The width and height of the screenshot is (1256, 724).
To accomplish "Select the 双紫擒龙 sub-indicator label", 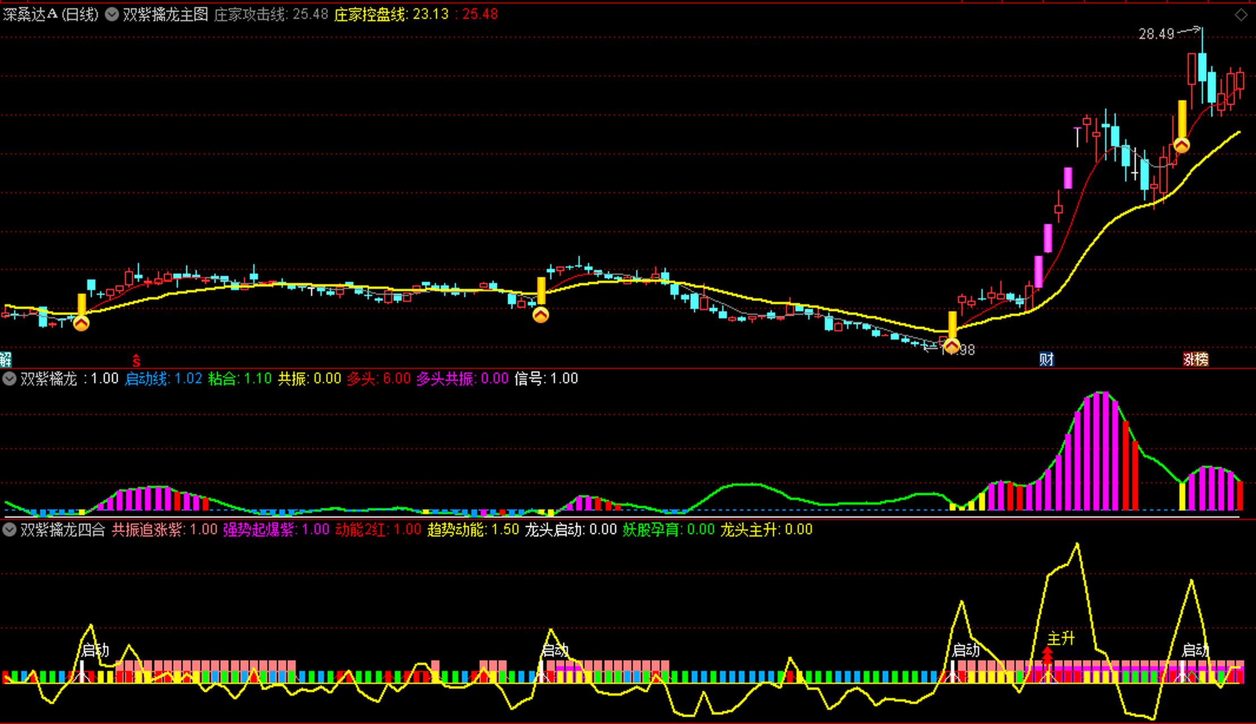I will coord(49,378).
